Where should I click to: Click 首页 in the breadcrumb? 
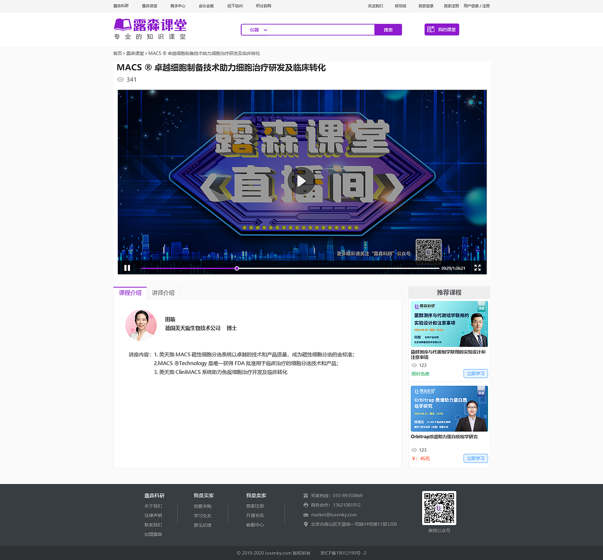coord(117,54)
